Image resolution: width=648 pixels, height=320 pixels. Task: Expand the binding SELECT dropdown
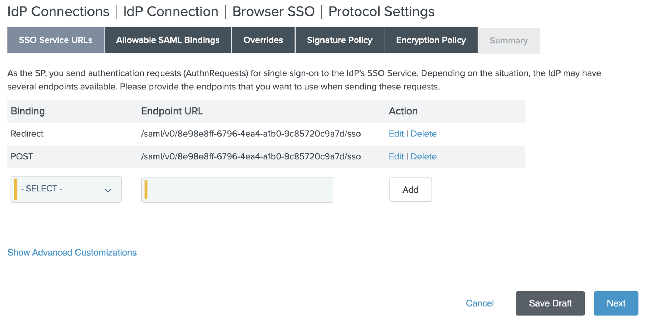[x=66, y=189]
